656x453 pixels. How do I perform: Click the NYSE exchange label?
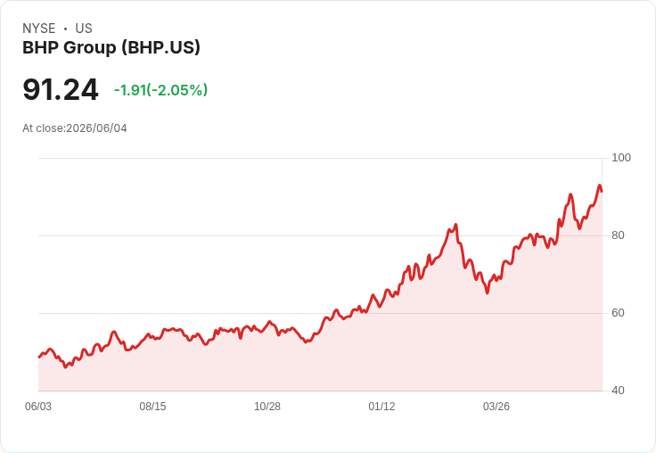39,29
